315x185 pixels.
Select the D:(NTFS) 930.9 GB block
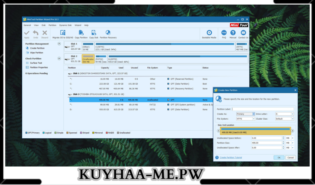[x=177, y=59]
